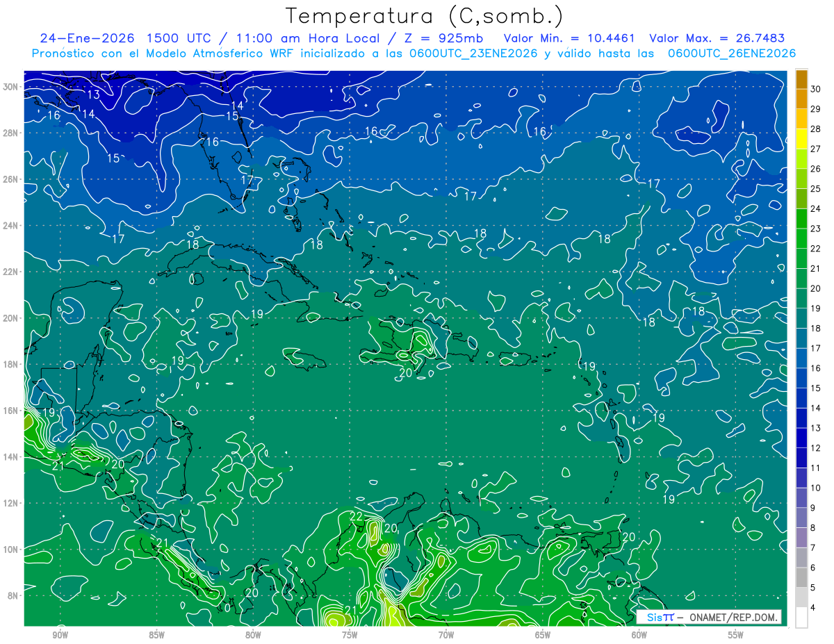The height and width of the screenshot is (644, 834).
Task: Click the dark blue legend band between 12 and 13
Action: point(802,438)
